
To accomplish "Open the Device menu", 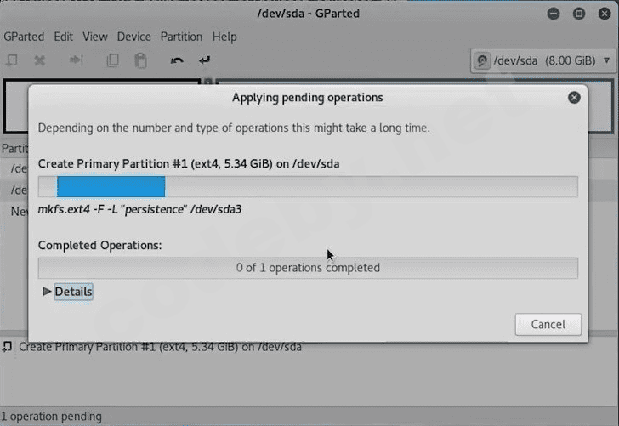I will point(133,37).
